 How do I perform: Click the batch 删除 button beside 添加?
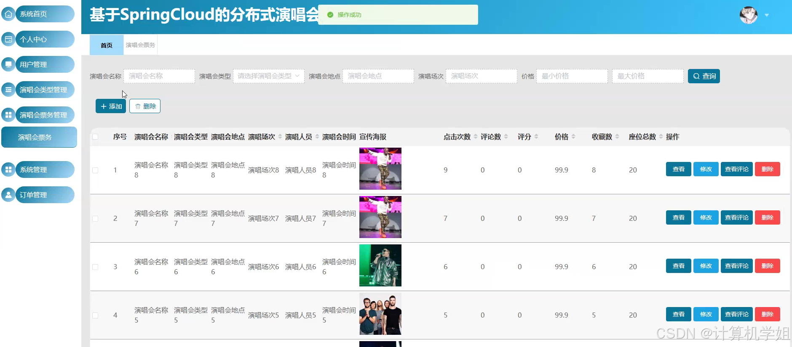pyautogui.click(x=145, y=106)
